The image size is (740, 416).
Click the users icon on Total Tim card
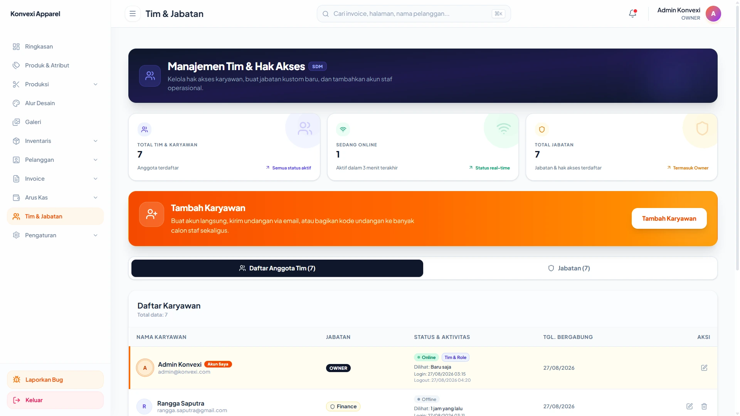click(145, 129)
